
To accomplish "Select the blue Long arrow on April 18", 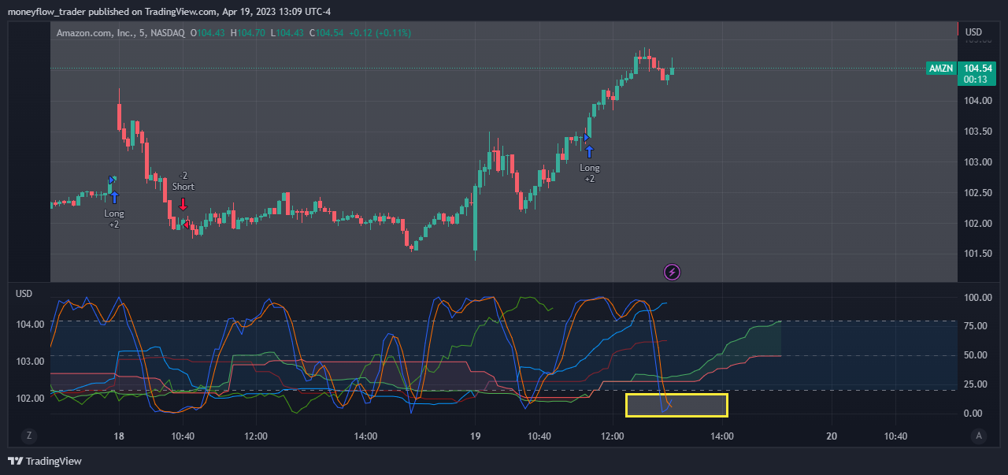I will pos(113,197).
